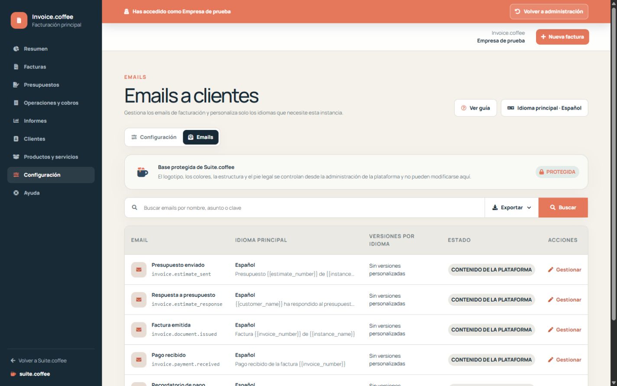Click the PROTEGIDA lock badge
The width and height of the screenshot is (617, 386).
click(x=557, y=172)
